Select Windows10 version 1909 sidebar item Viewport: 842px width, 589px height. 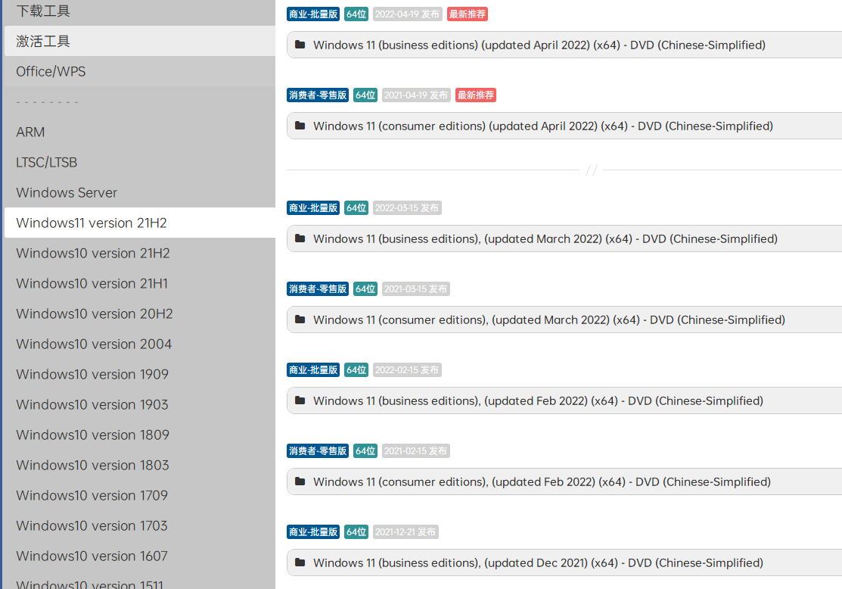(140, 374)
